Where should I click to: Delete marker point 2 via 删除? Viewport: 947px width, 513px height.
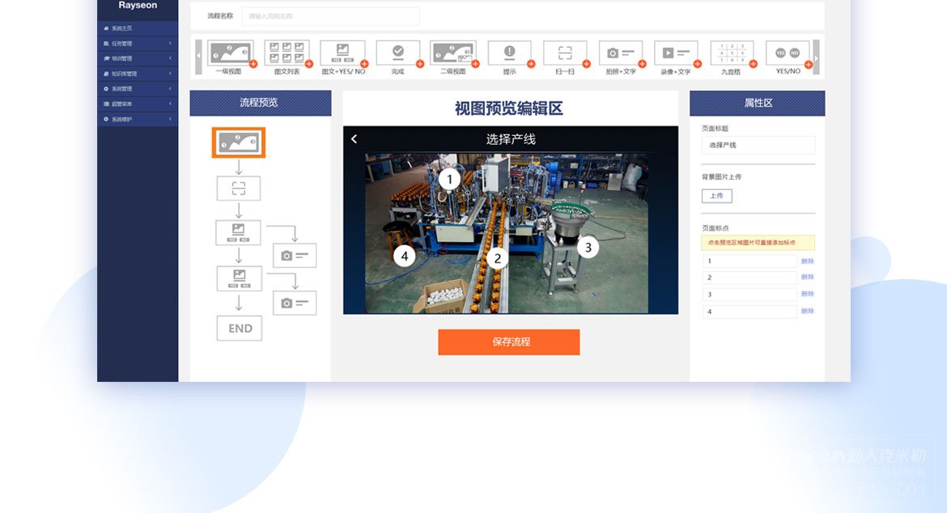(808, 277)
